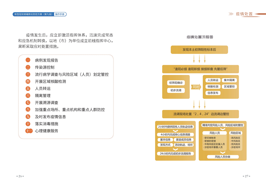Screen dimensions: 266x191
Task: Click the chevron icon beside 疫情处置 header
Action: tap(231, 14)
